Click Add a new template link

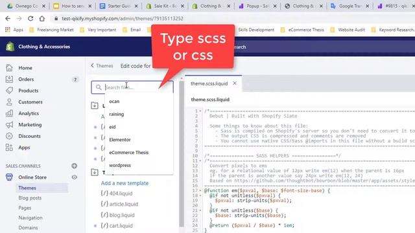124,183
